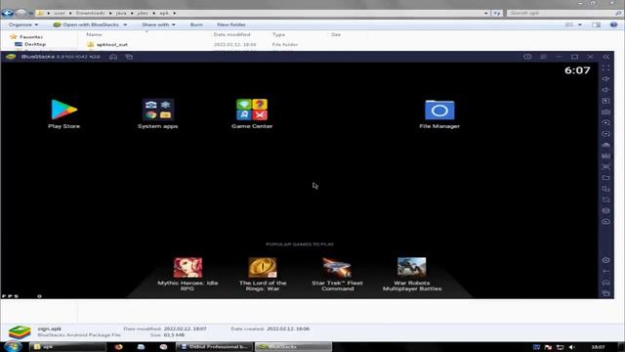Open Mythic Heroes: Idle RPG
Screen dimensions: 625x352
coord(187,274)
